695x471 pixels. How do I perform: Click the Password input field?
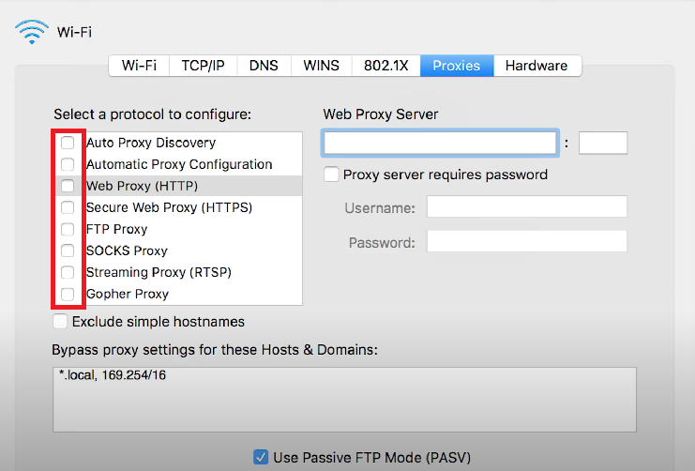tap(527, 241)
